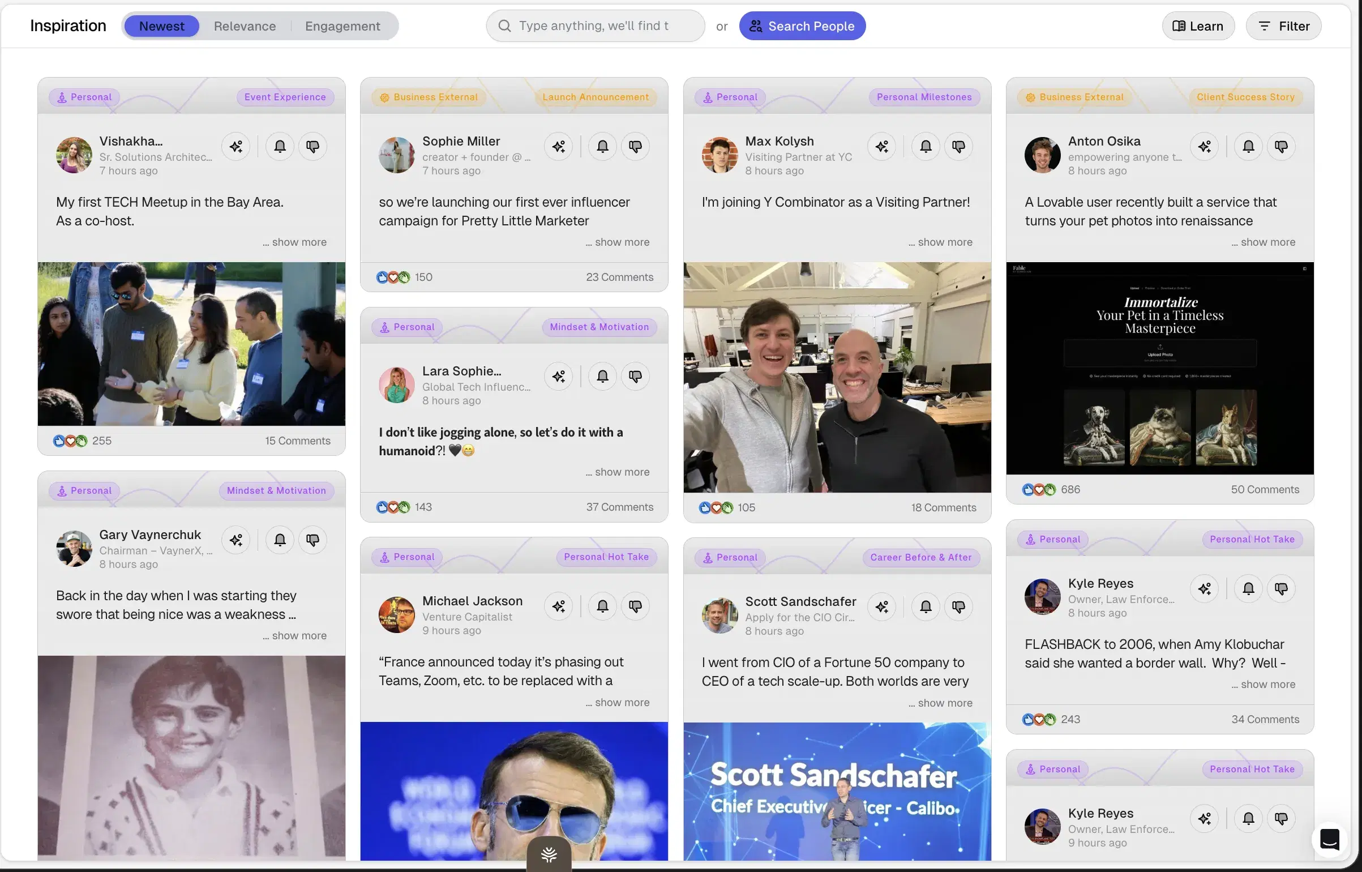
Task: Click the bell icon on Michael Jackson's post
Action: [x=602, y=606]
